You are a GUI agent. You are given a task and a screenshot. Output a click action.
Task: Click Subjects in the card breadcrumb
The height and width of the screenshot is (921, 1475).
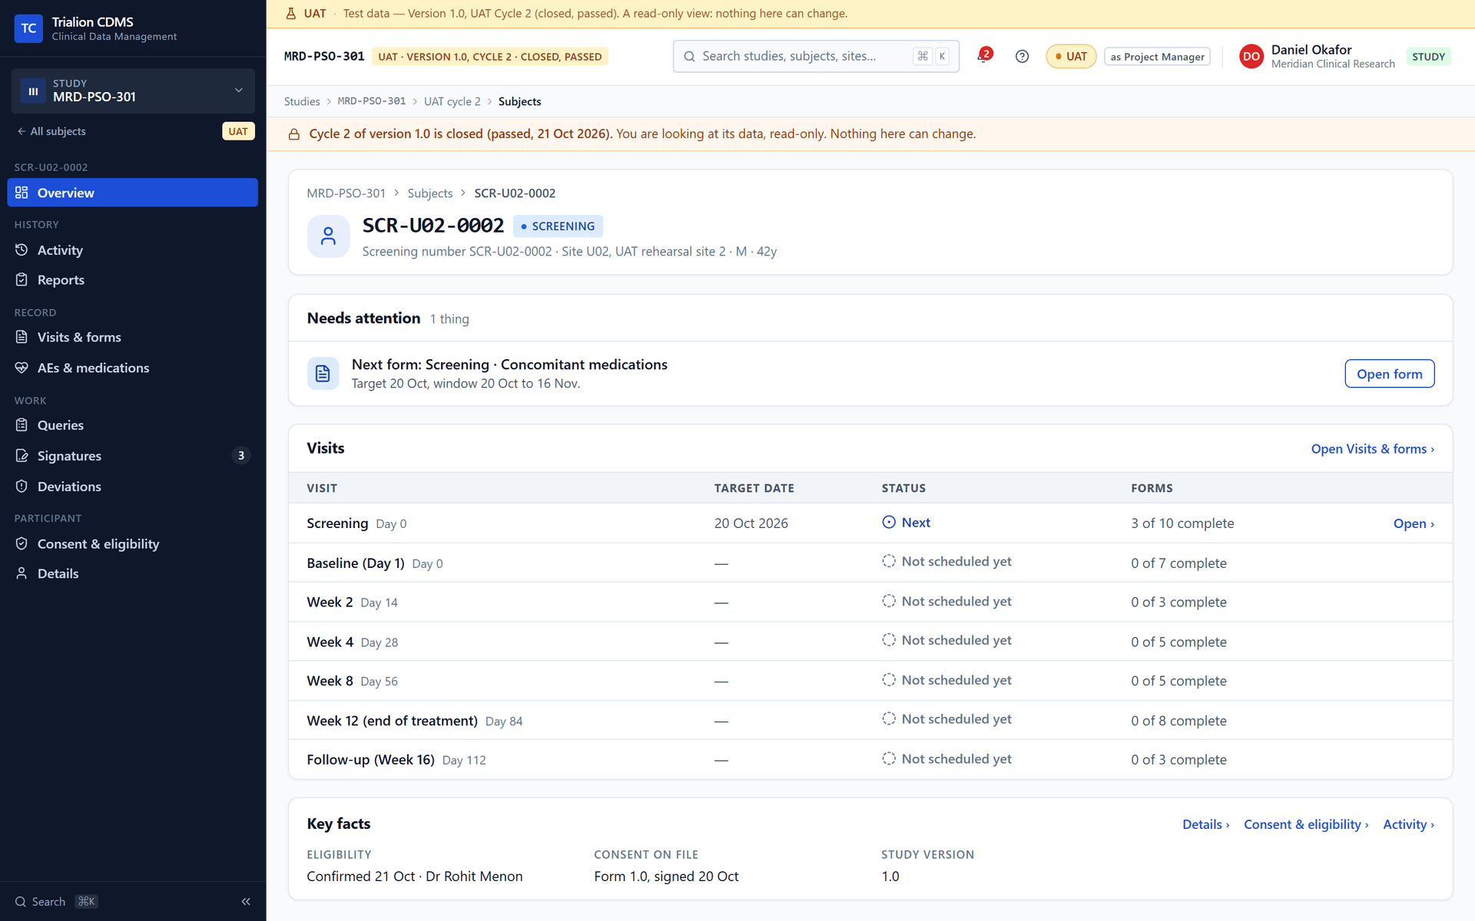429,193
